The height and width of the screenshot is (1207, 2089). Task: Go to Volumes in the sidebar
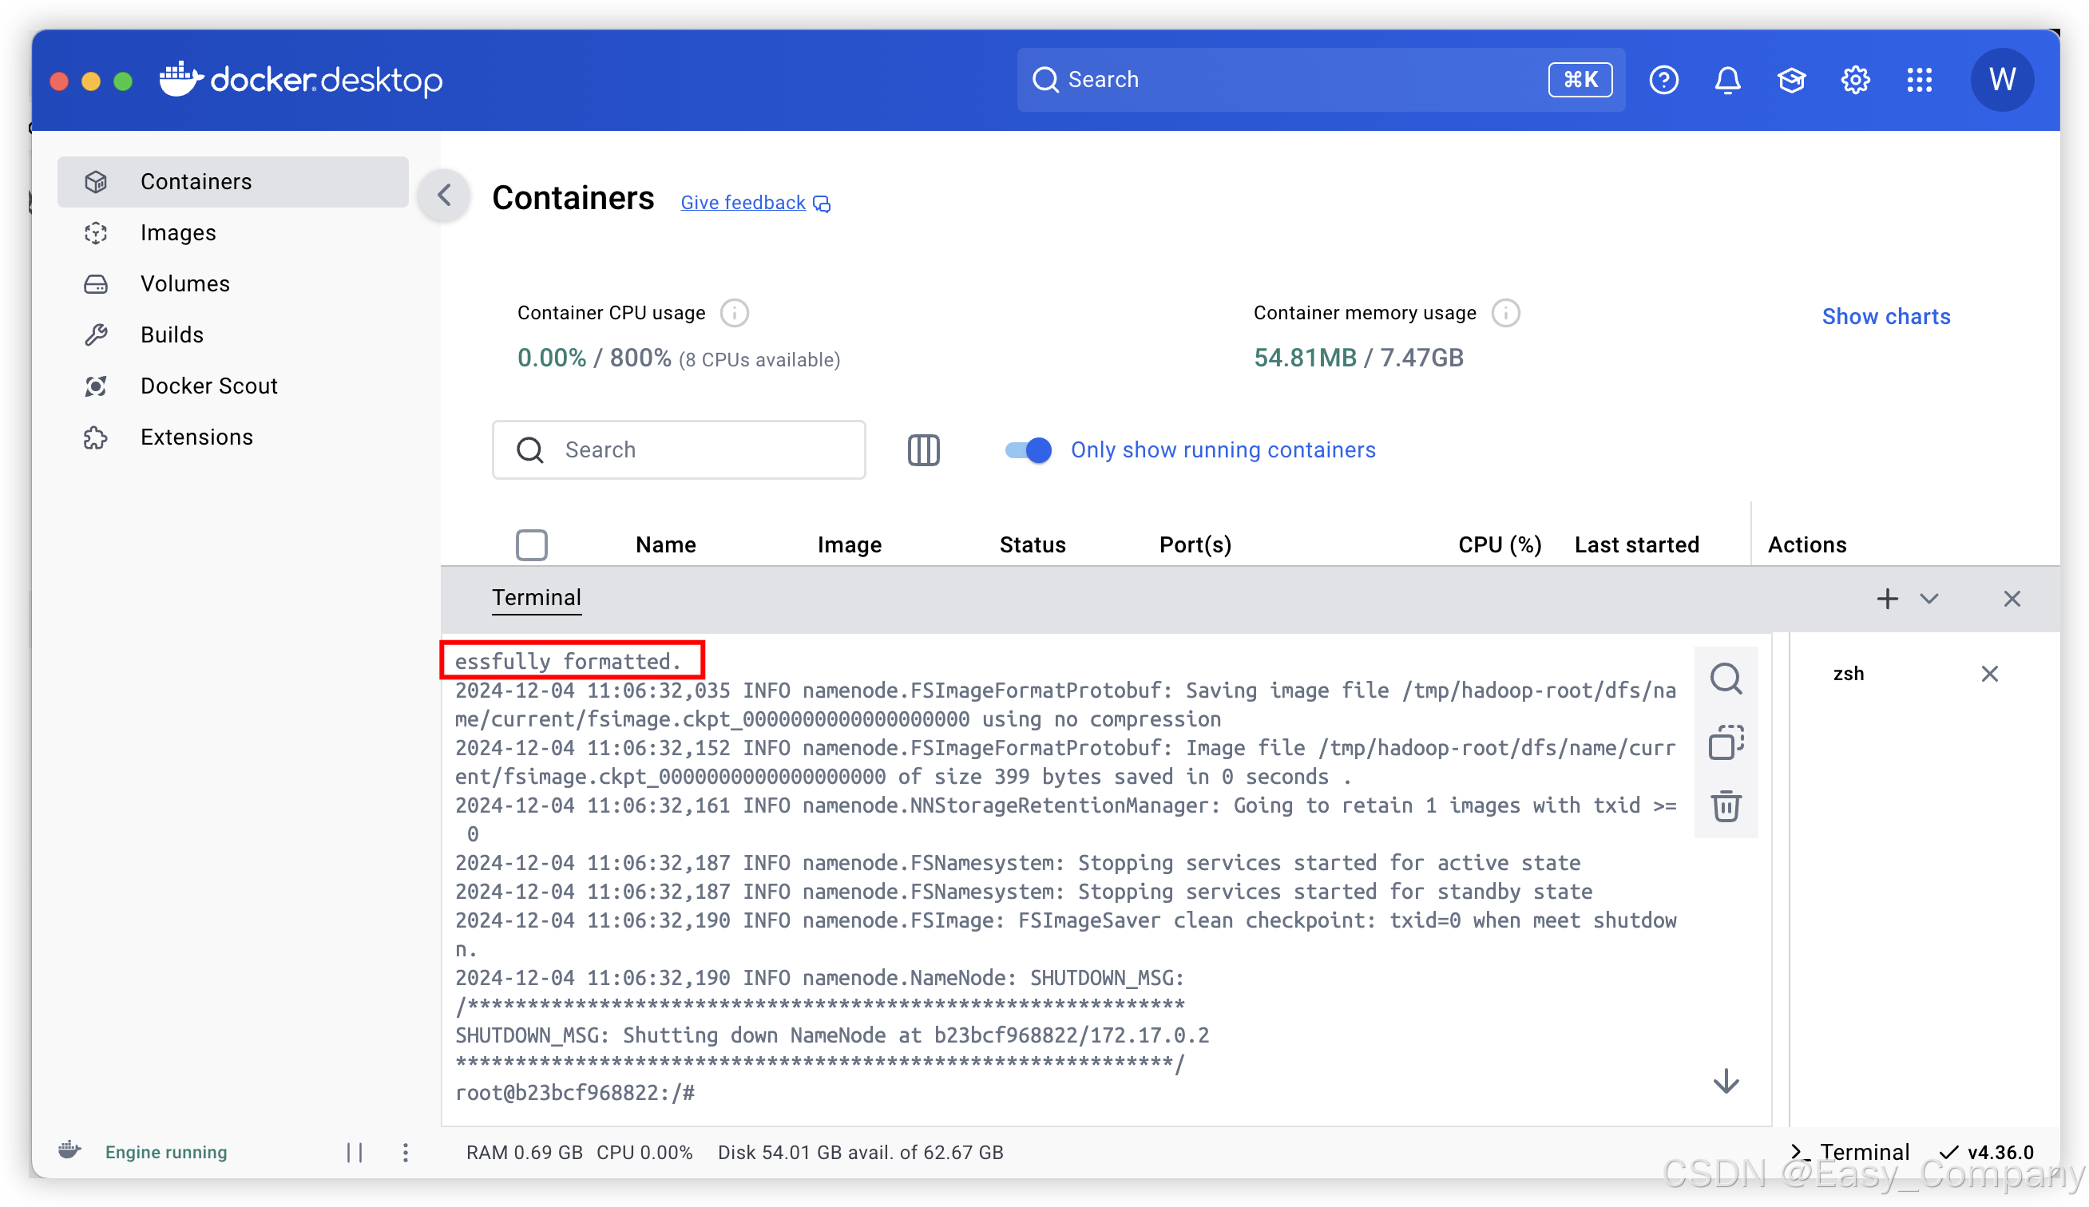tap(233, 283)
